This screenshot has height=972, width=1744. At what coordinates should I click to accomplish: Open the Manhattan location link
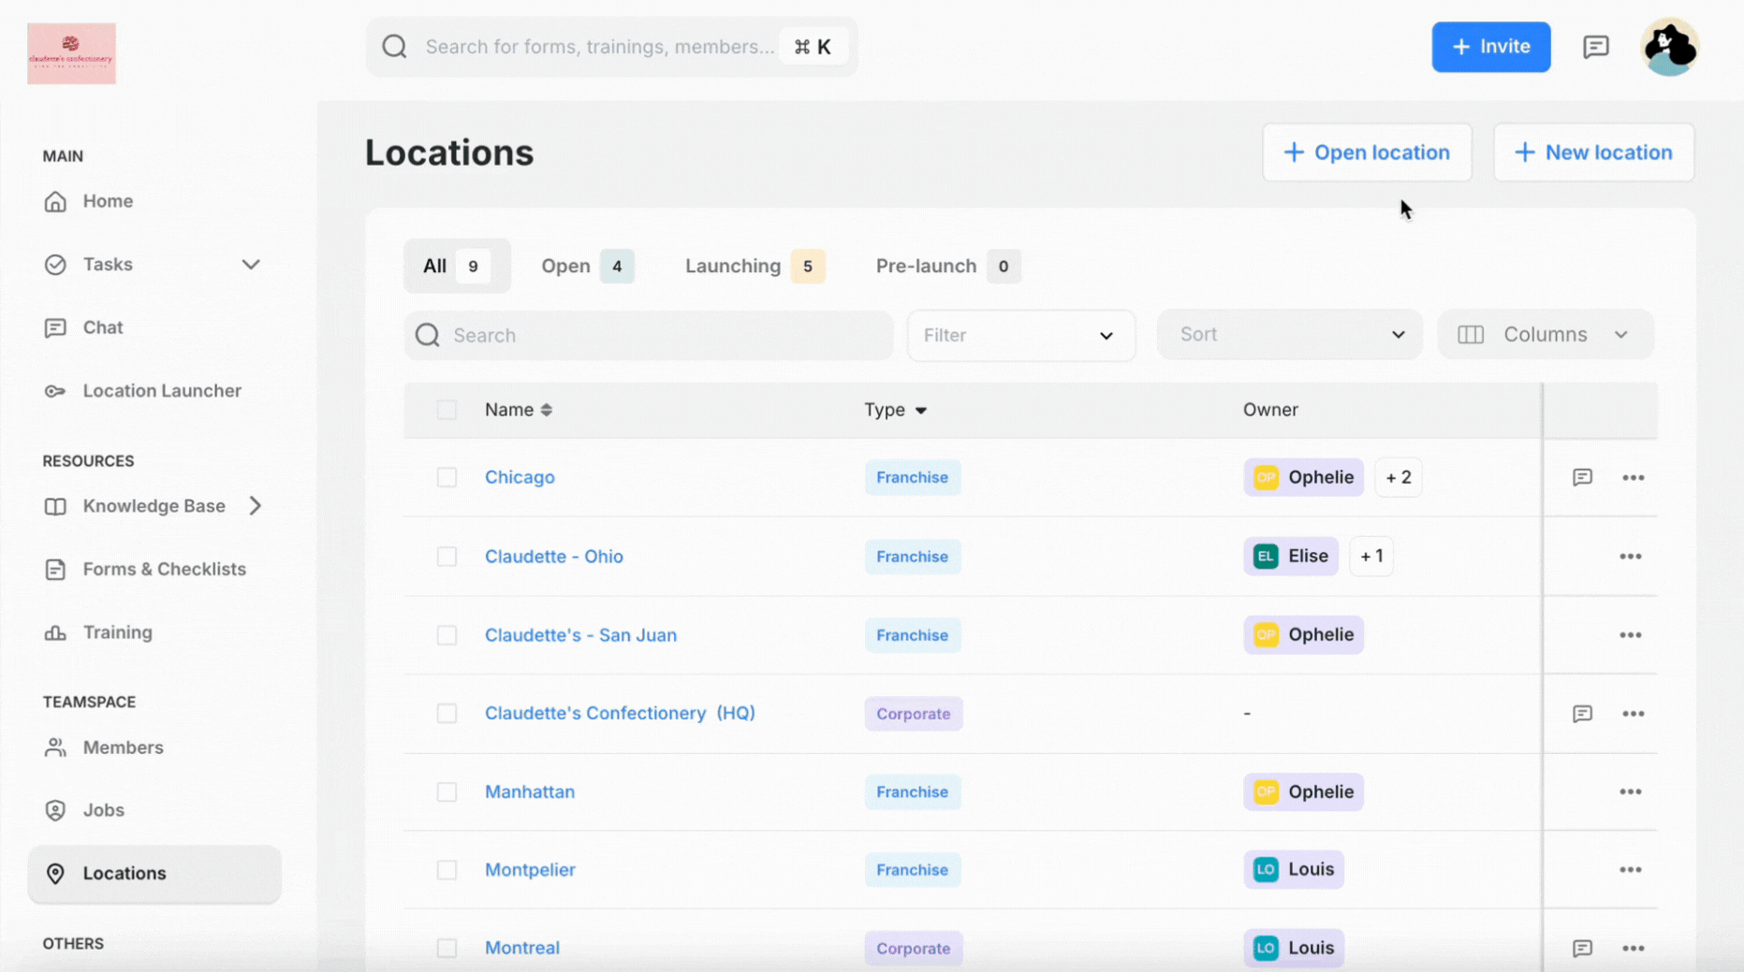coord(530,791)
